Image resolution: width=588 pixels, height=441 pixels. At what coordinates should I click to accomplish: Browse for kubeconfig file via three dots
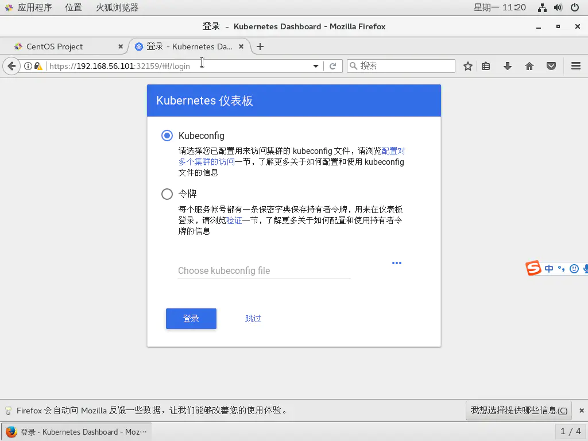[x=397, y=263]
